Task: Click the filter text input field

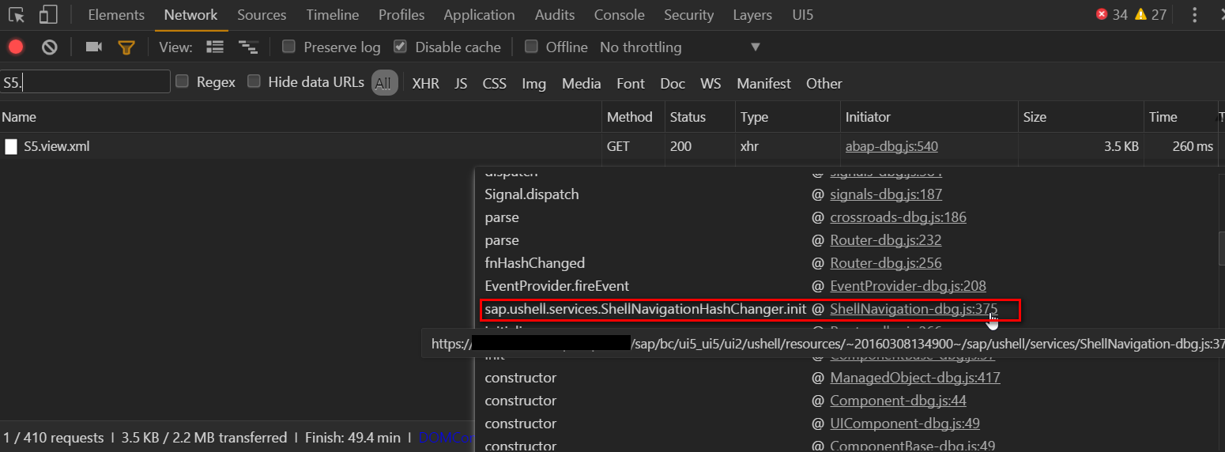Action: coord(85,81)
